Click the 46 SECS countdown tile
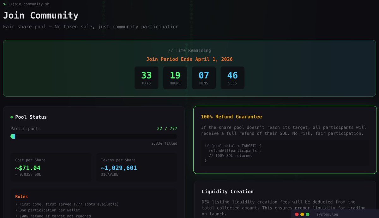This screenshot has height=218, width=379. 232,78
